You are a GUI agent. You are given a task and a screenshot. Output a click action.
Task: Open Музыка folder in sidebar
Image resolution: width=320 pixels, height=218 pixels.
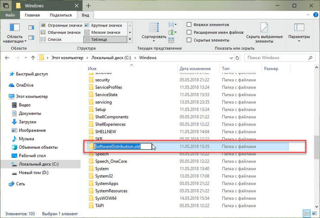pyautogui.click(x=26, y=139)
